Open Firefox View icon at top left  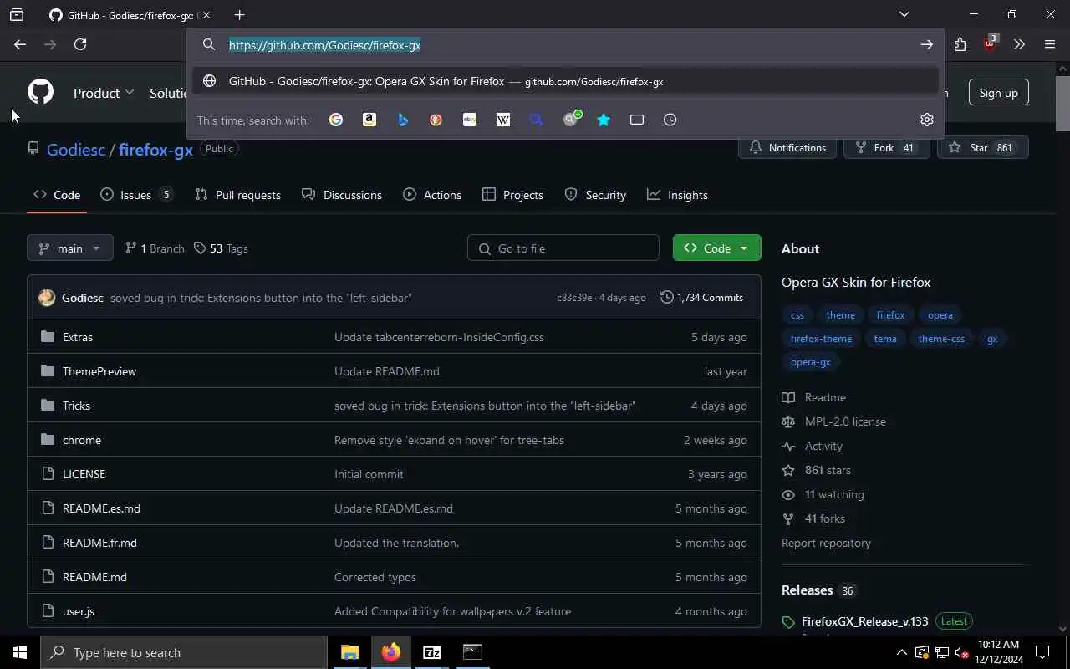pyautogui.click(x=17, y=14)
